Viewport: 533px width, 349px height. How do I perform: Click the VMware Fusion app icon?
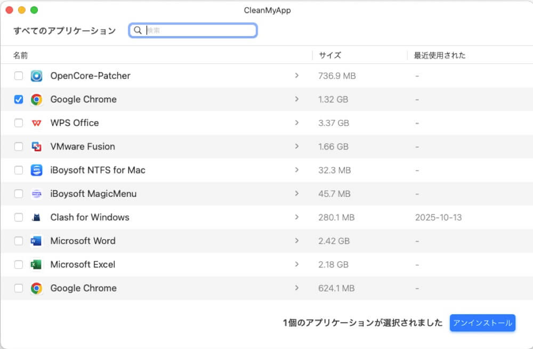click(36, 146)
